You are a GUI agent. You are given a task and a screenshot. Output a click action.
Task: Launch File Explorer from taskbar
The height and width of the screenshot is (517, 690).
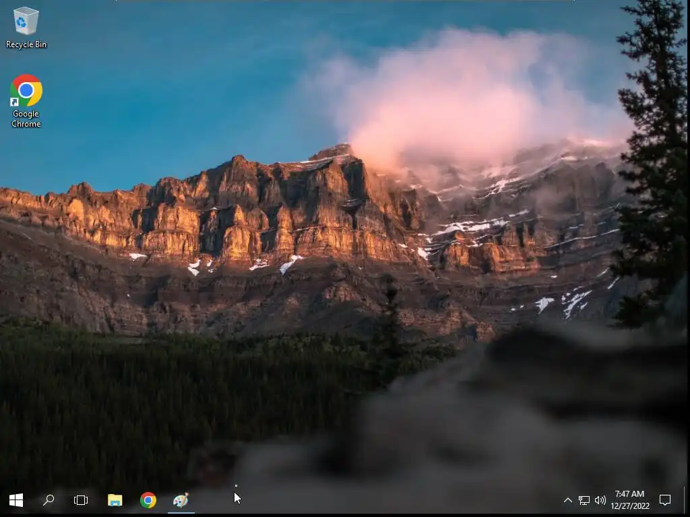click(115, 500)
